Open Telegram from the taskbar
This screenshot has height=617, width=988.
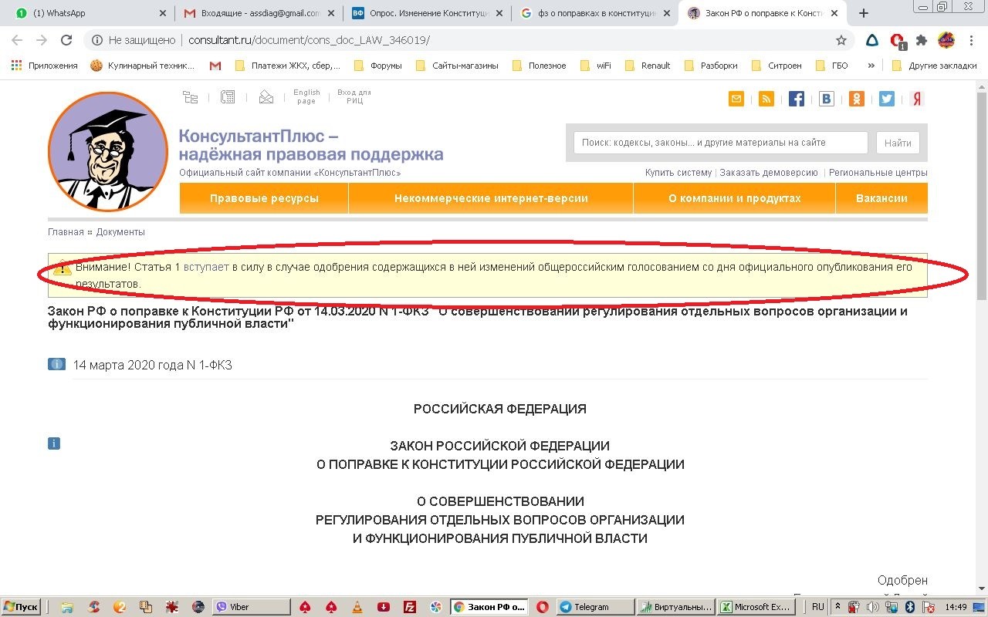594,606
